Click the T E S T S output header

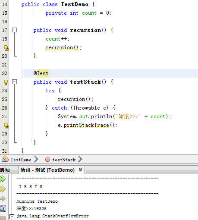(x=31, y=187)
